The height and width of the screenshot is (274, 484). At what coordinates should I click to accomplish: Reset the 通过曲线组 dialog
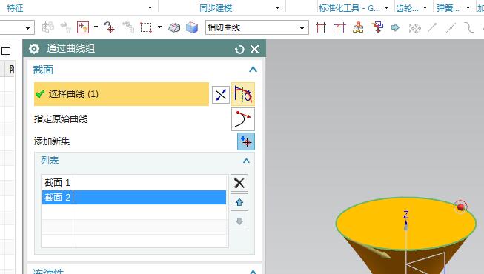click(239, 49)
